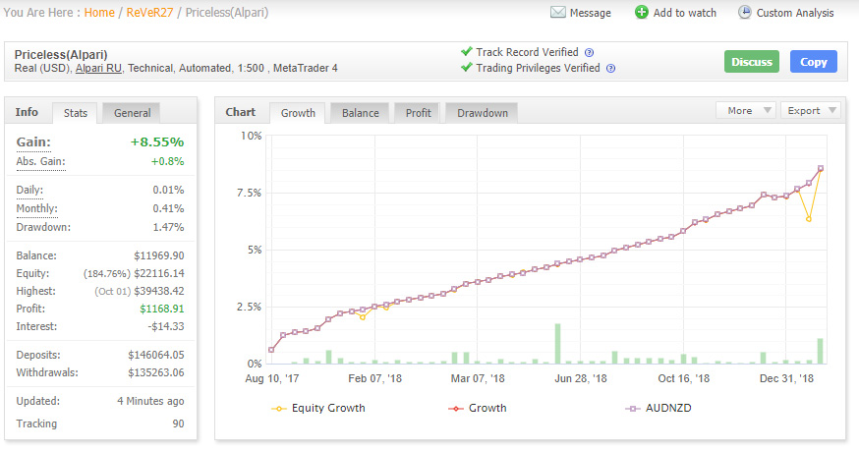Click the Withdrawals value $135263.06
This screenshot has width=859, height=451.
[x=156, y=372]
